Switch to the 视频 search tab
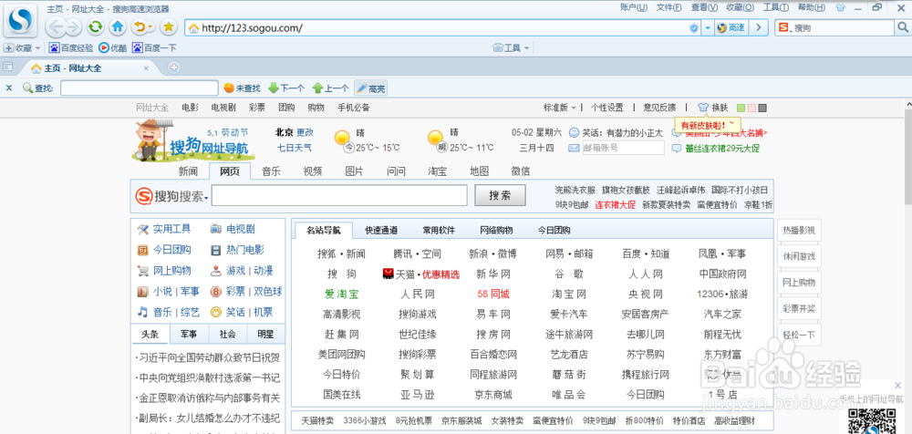The width and height of the screenshot is (912, 434). (312, 171)
